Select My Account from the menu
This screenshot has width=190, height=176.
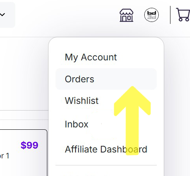coord(91,57)
